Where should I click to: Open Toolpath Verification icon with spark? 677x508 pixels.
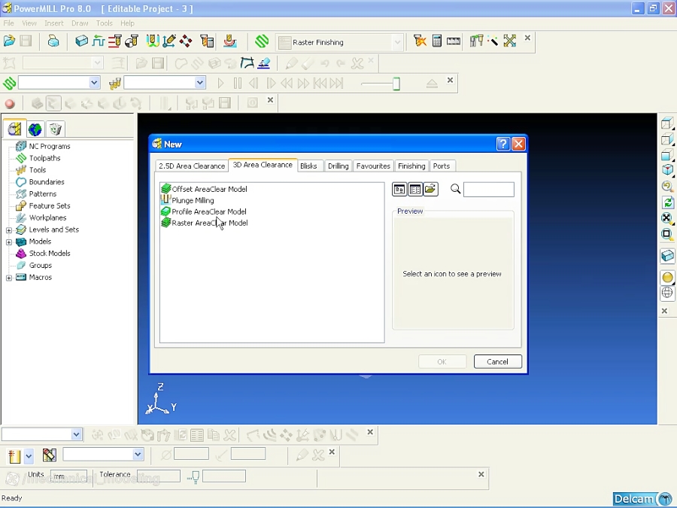(x=419, y=41)
